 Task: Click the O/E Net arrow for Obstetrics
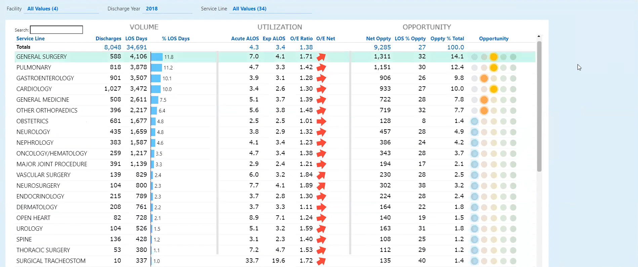click(321, 121)
